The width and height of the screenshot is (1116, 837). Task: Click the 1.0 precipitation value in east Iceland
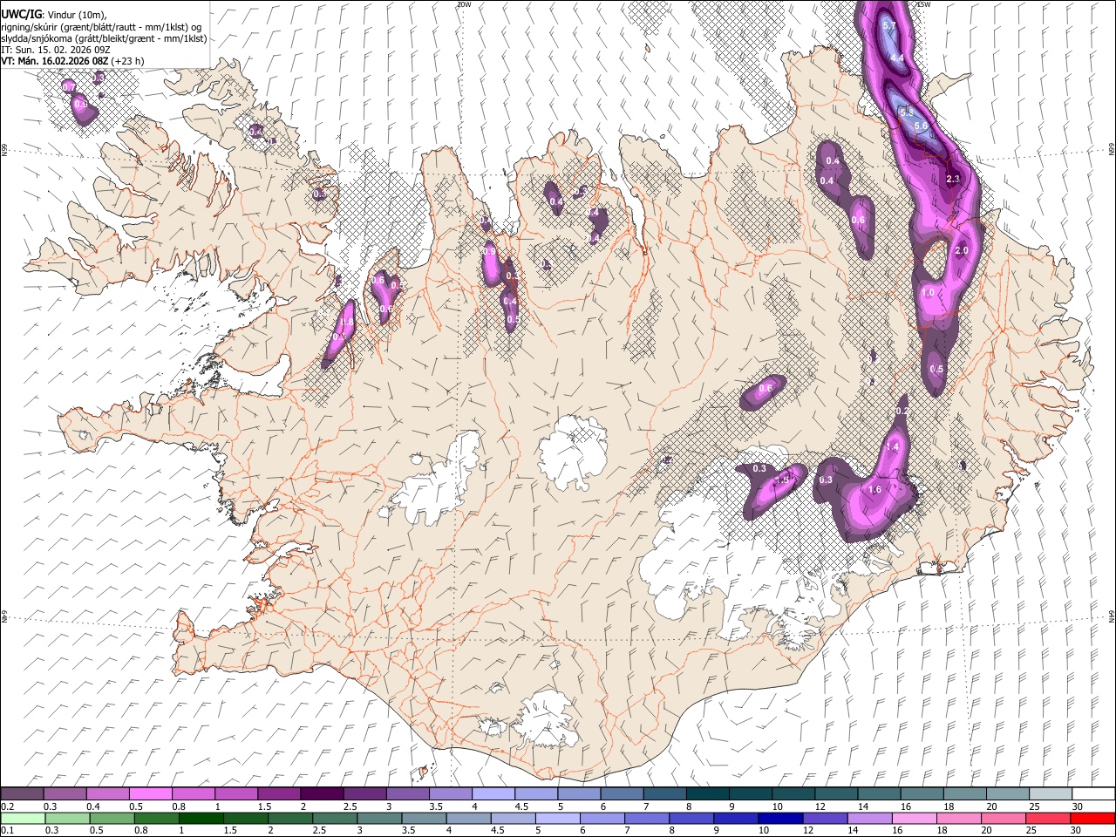click(928, 294)
